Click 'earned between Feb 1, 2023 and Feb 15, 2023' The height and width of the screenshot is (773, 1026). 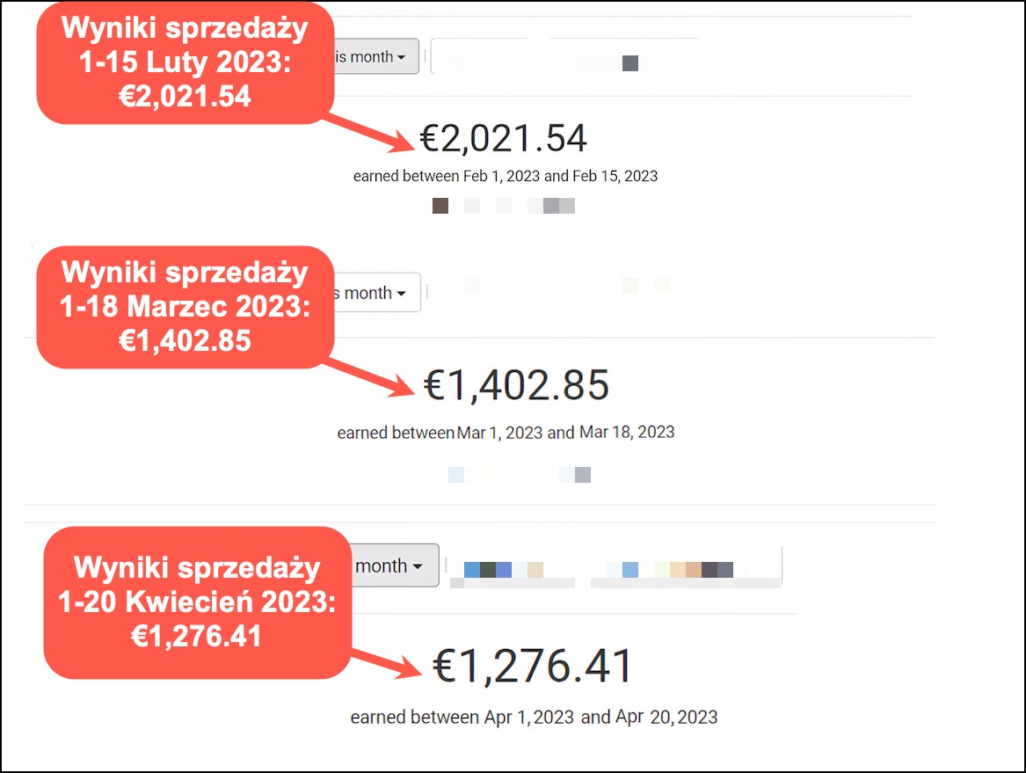(x=506, y=176)
